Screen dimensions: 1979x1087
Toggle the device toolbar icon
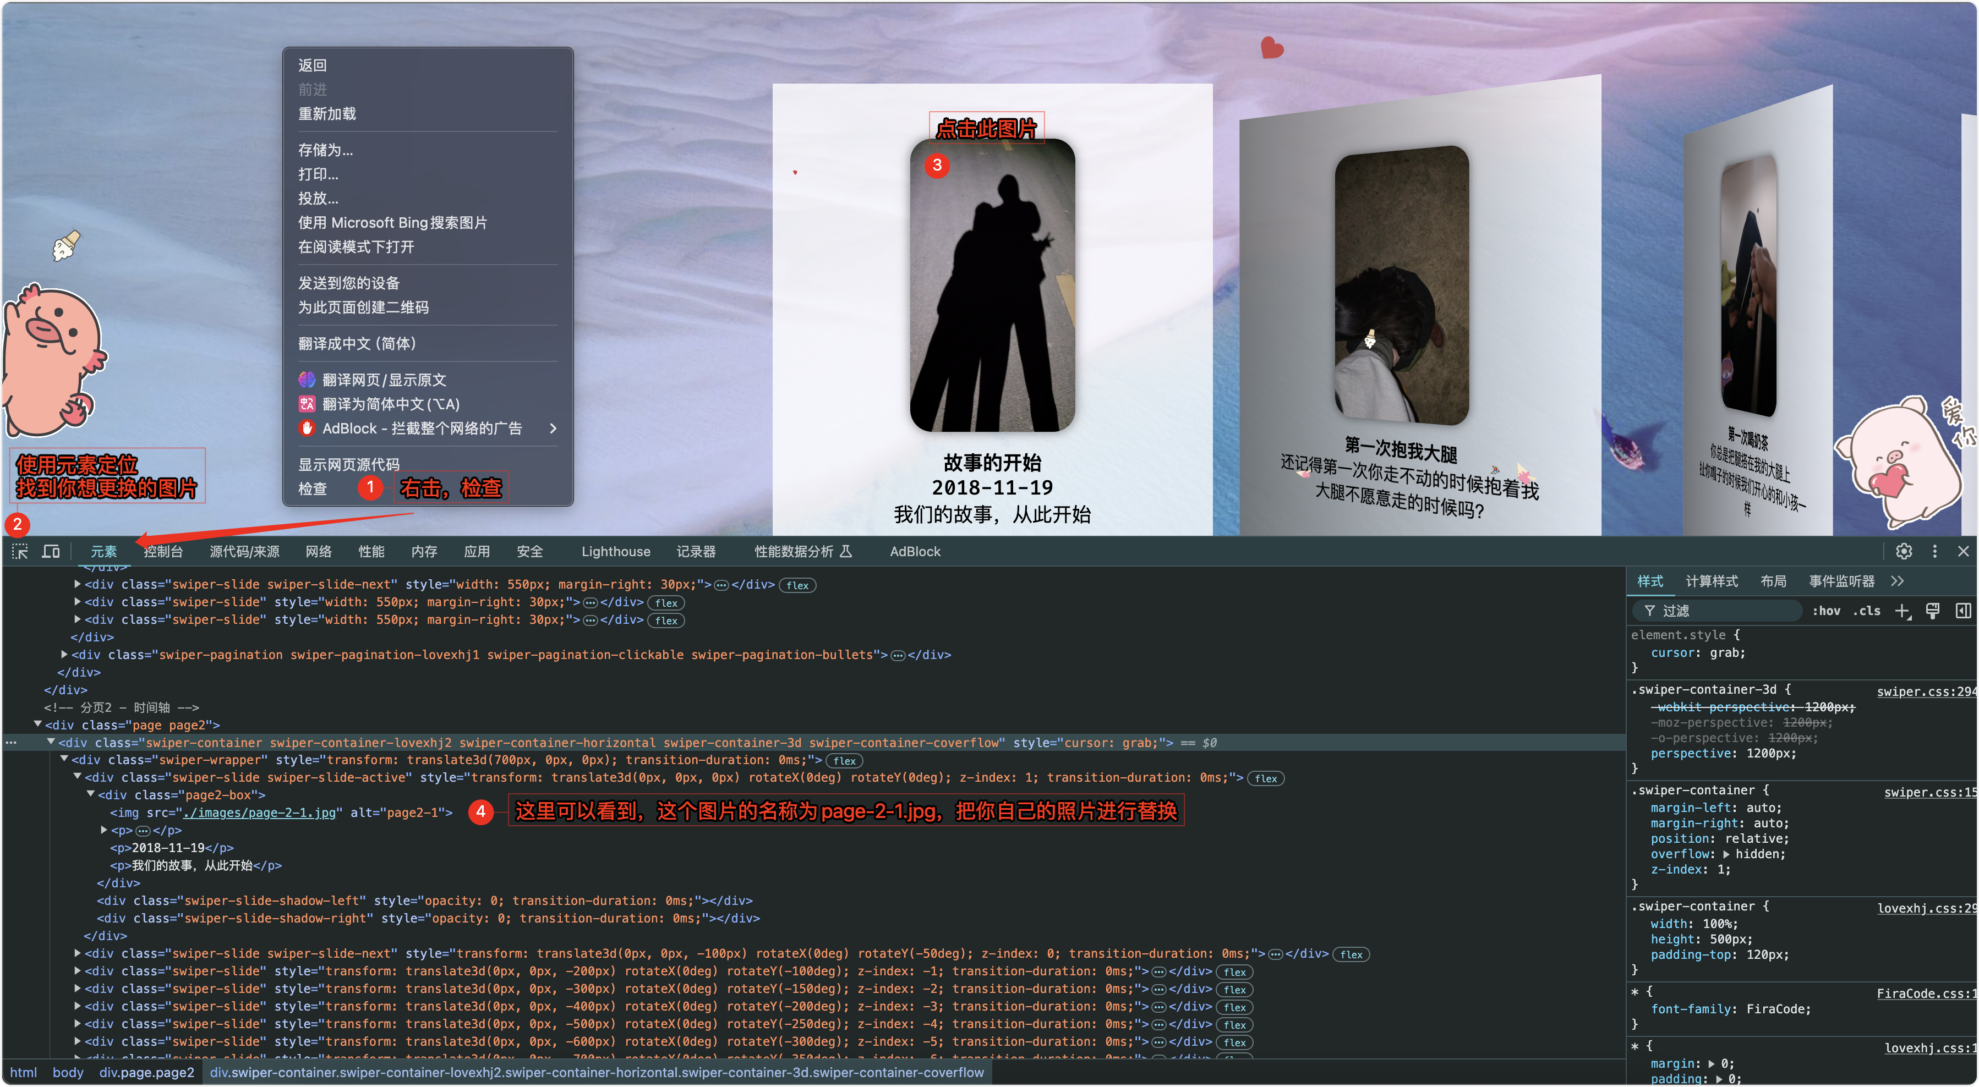51,551
